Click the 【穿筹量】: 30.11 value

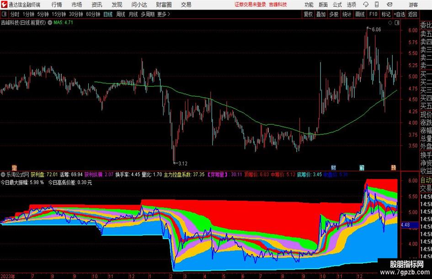224,175
